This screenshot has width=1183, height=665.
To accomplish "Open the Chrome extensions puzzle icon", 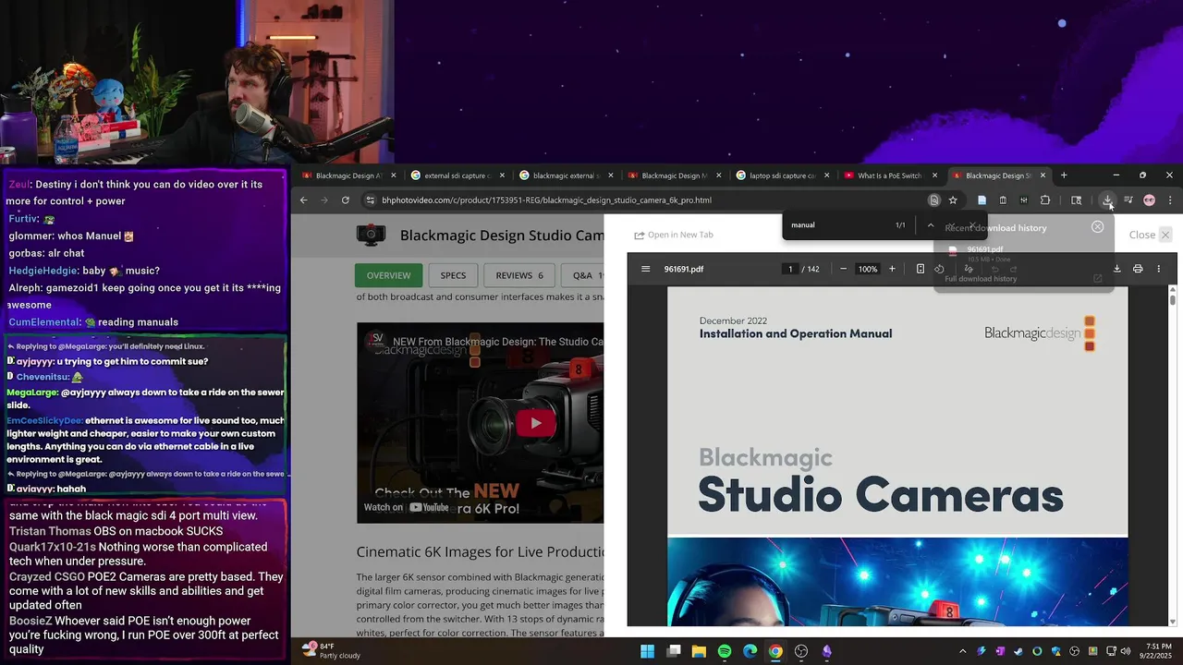I will coord(1045,200).
